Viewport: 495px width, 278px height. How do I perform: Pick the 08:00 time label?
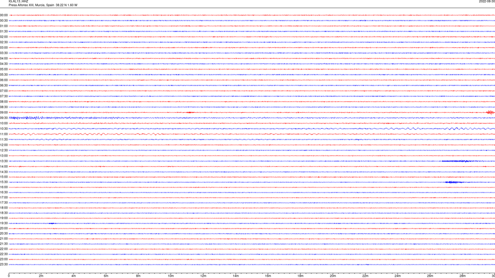pos(4,102)
